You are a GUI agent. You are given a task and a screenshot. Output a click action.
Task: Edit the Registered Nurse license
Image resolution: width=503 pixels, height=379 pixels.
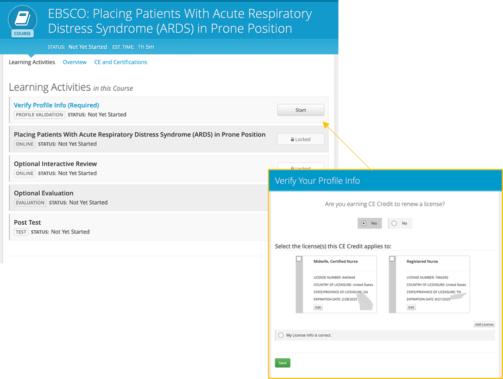click(411, 307)
